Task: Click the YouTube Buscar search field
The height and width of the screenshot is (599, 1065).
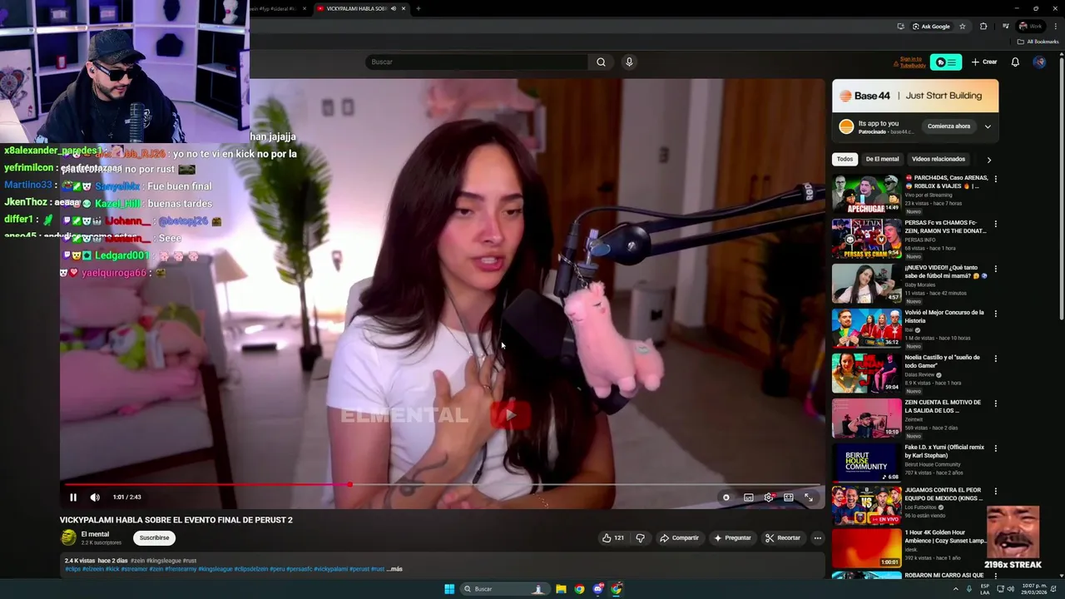Action: (476, 62)
